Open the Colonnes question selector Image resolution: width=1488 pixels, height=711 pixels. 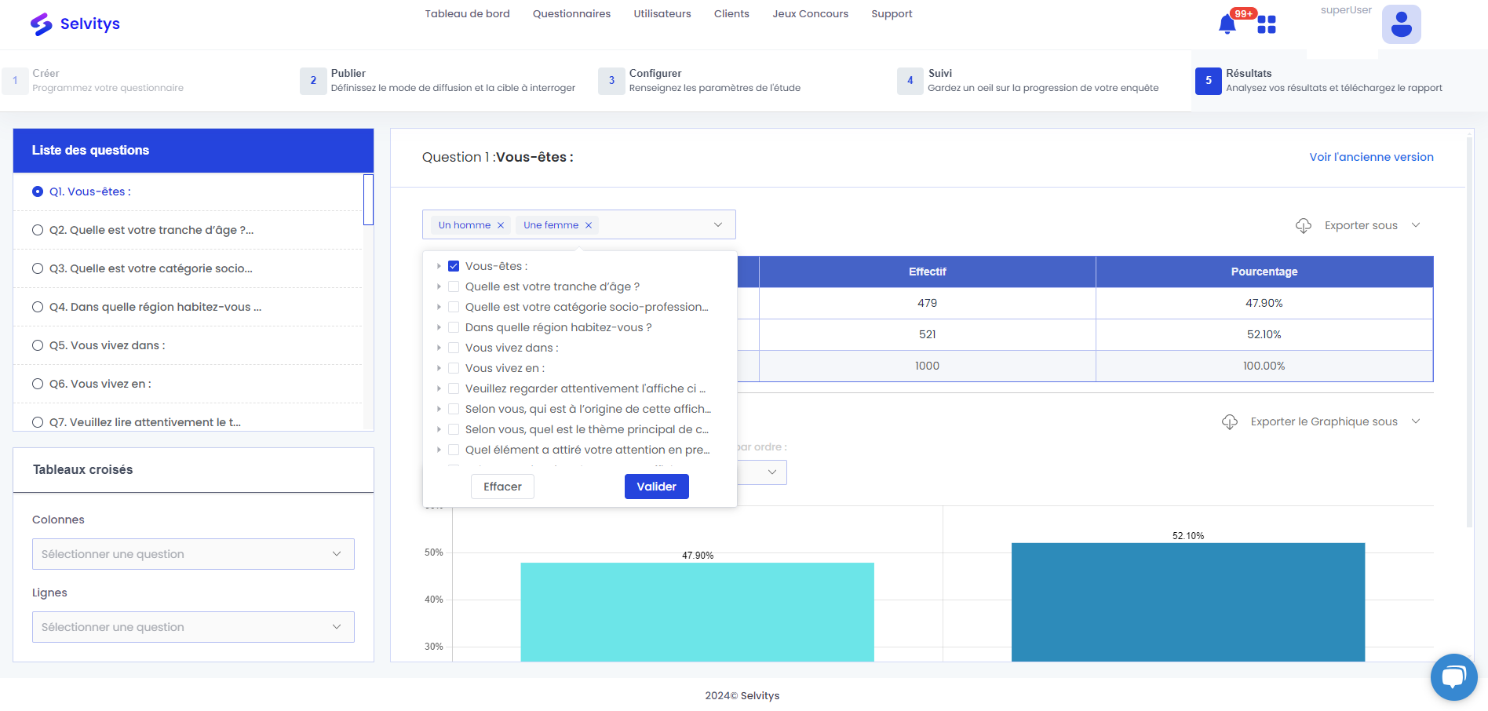point(193,554)
